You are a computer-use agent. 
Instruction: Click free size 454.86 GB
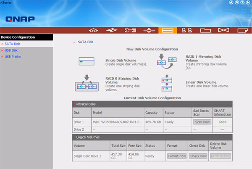click(134, 156)
